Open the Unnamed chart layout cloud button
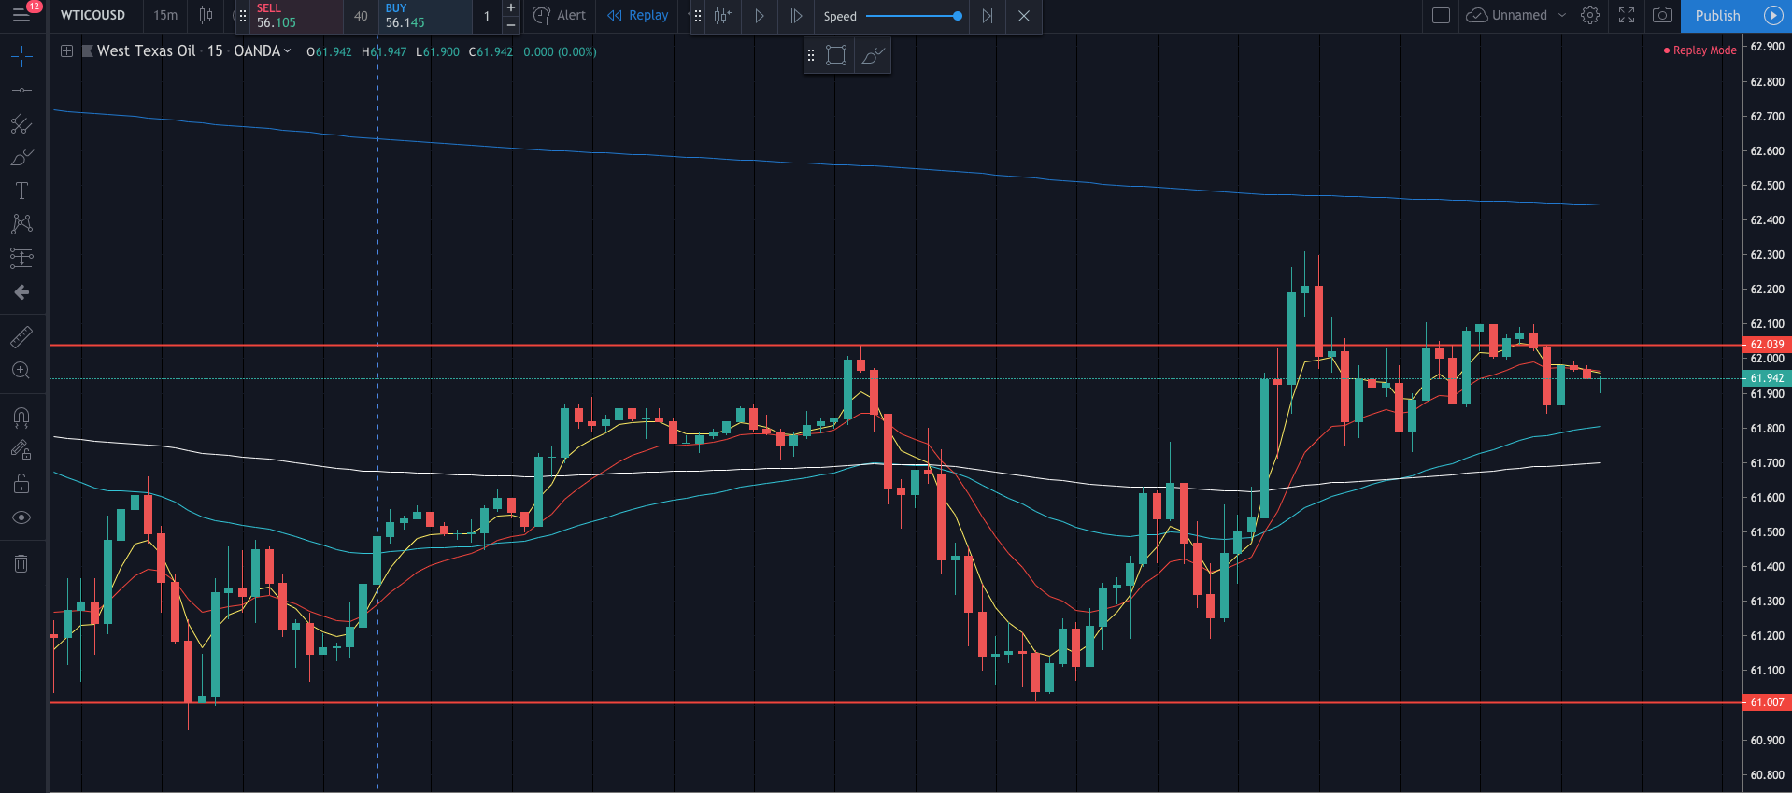Image resolution: width=1792 pixels, height=793 pixels. [x=1508, y=15]
